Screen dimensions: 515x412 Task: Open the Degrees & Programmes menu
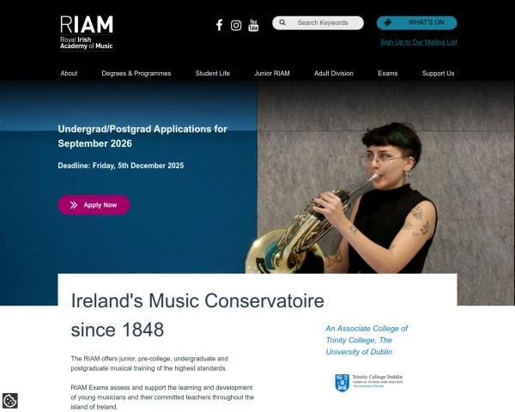coord(136,73)
